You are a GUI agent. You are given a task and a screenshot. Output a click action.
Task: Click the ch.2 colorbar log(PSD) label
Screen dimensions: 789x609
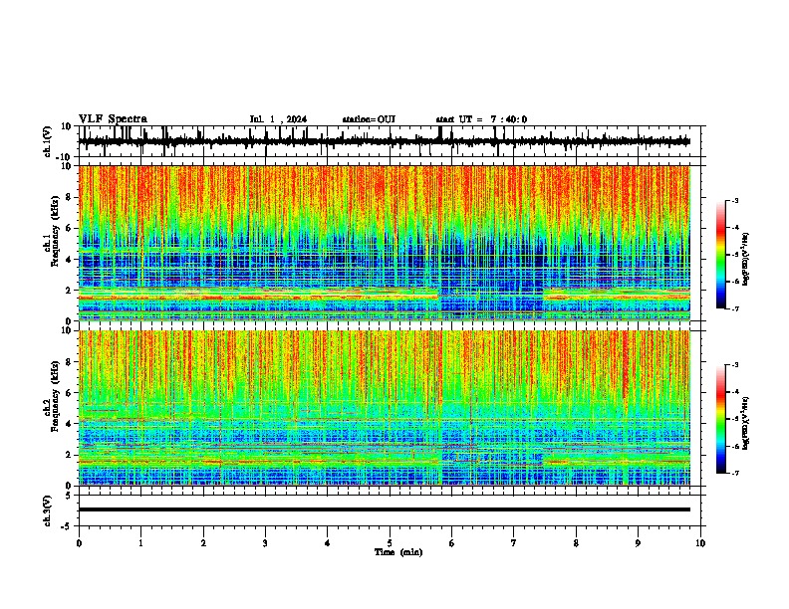tap(745, 423)
